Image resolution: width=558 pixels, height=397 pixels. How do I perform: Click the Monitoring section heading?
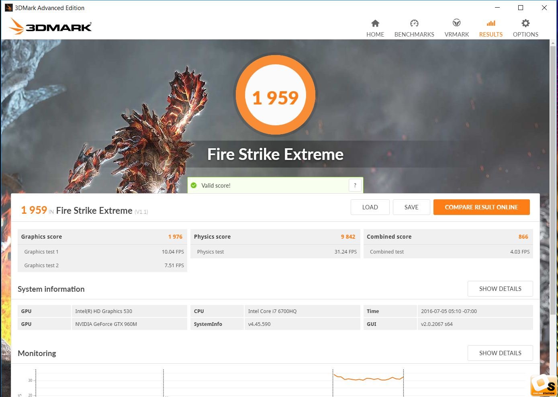37,353
